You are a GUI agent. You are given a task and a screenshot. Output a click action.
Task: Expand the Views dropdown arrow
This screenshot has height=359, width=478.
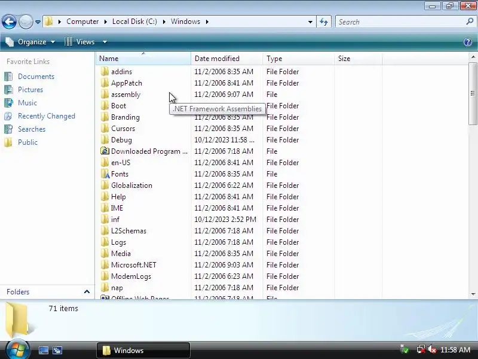tap(105, 42)
